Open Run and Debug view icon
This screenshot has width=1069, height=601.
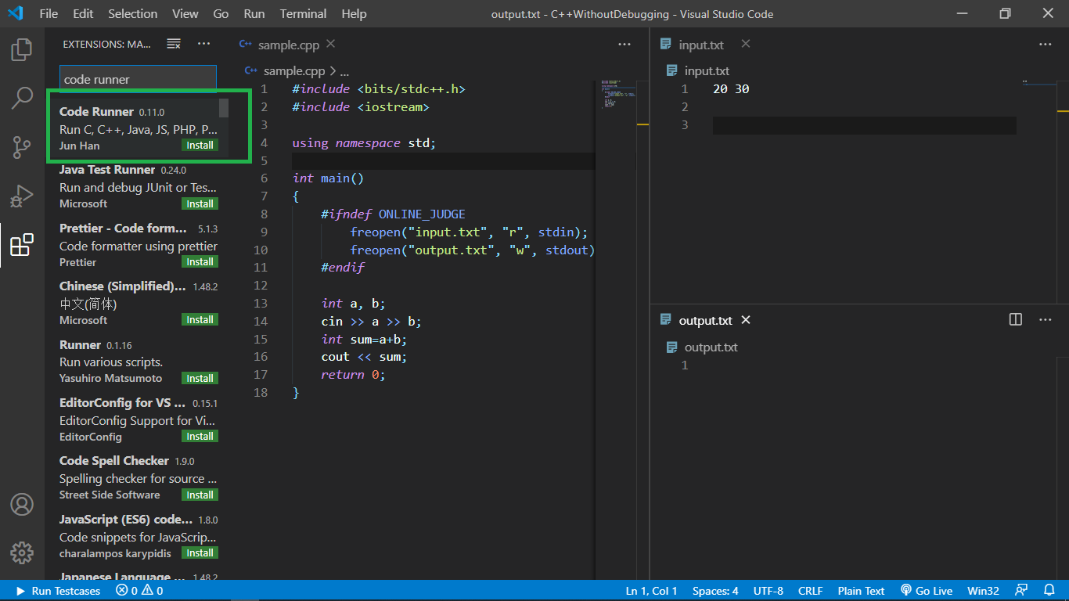click(x=22, y=196)
